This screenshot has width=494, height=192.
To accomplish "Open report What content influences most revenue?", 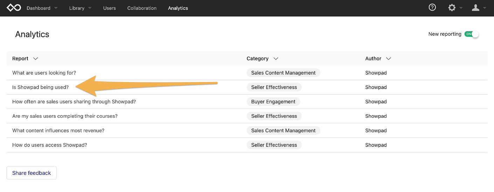I will point(58,130).
